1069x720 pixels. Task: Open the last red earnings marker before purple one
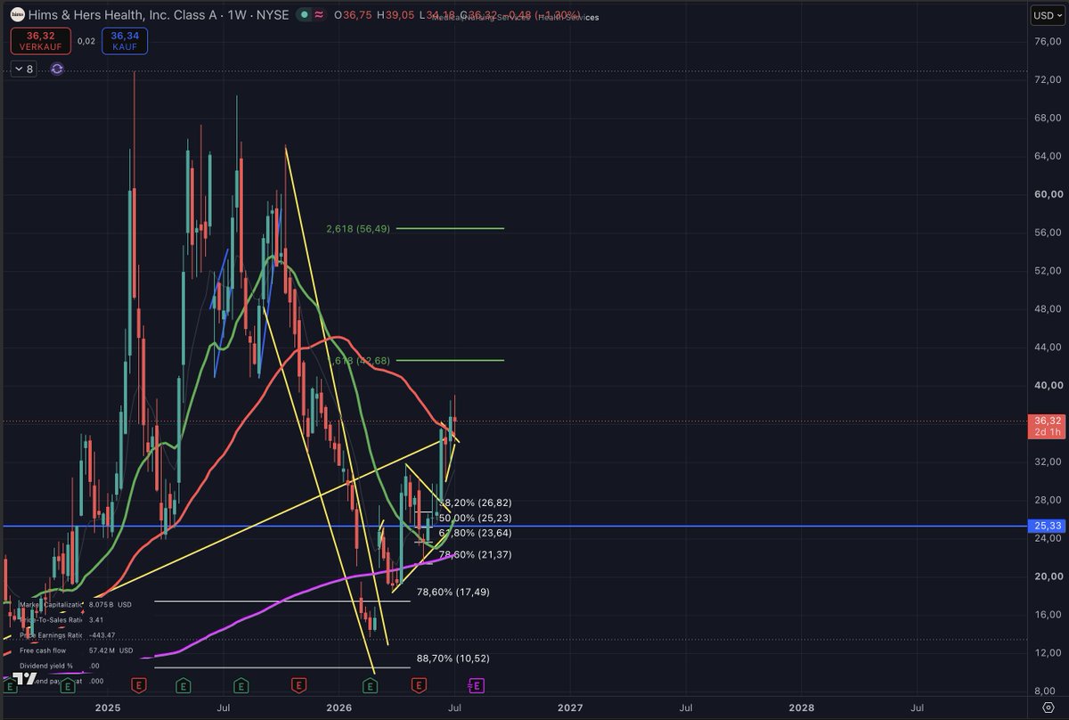click(419, 684)
